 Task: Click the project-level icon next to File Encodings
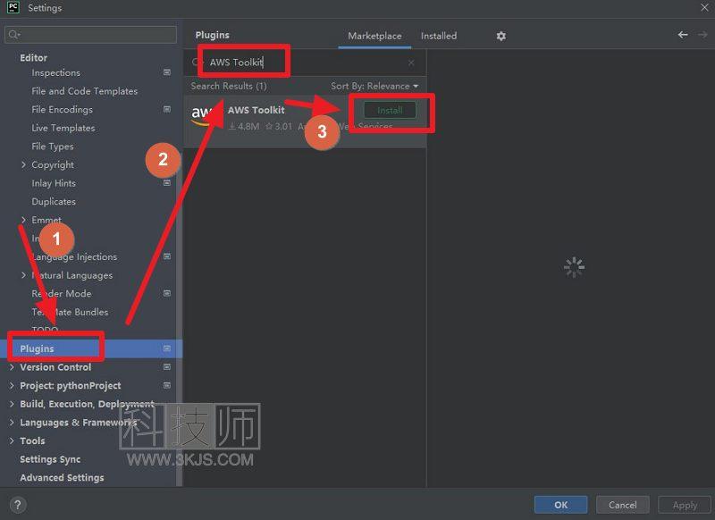point(167,109)
